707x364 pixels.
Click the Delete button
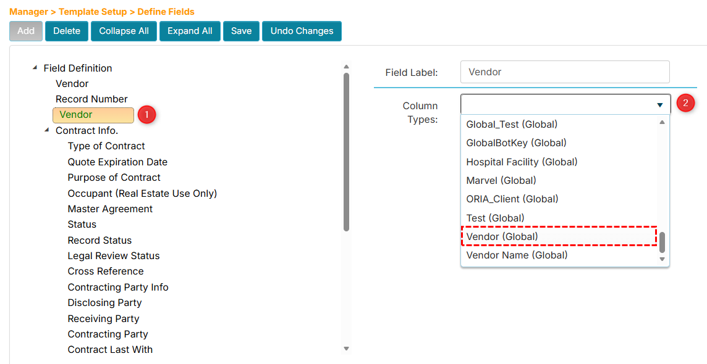(x=67, y=31)
